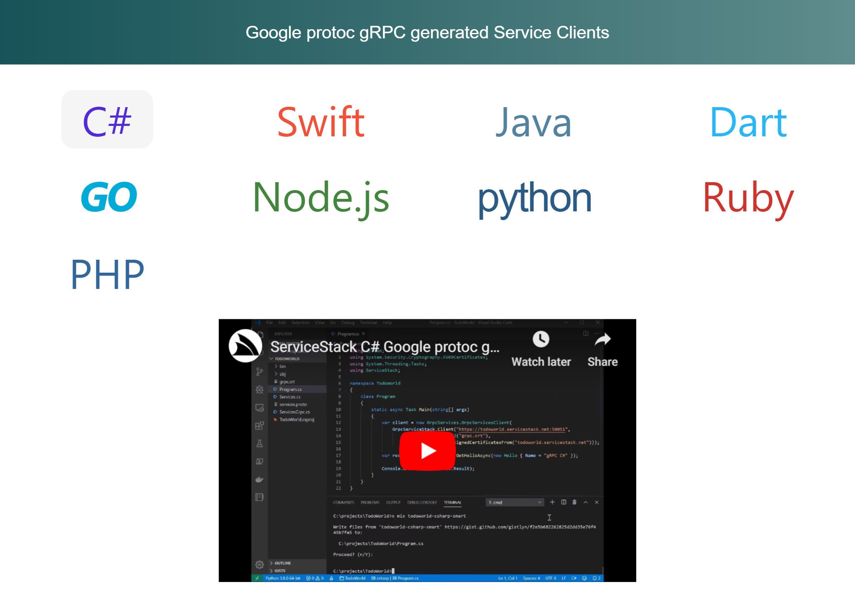Click the Docker whale icon in video sidebar
The width and height of the screenshot is (855, 592).
pos(259,479)
